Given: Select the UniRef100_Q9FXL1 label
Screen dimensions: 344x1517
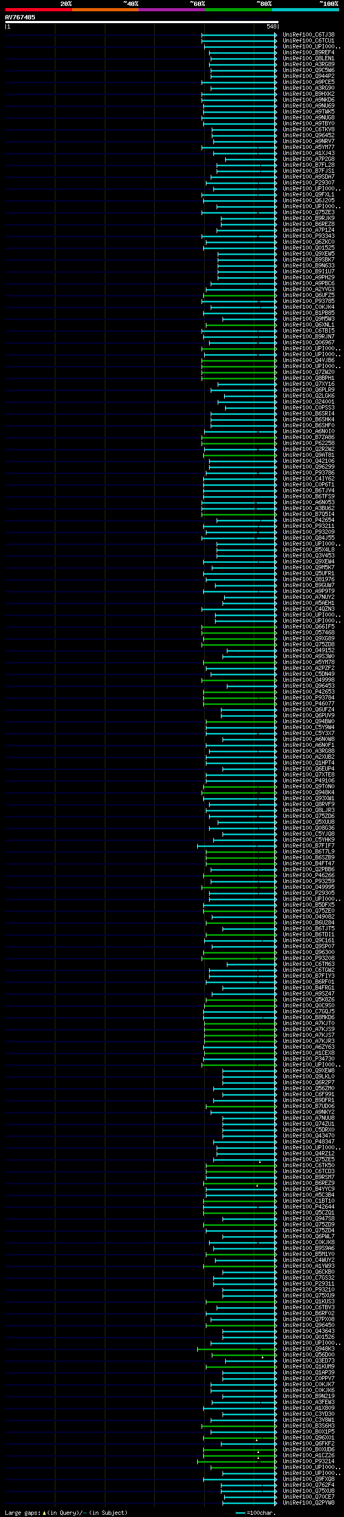Looking at the screenshot, I should click(309, 194).
